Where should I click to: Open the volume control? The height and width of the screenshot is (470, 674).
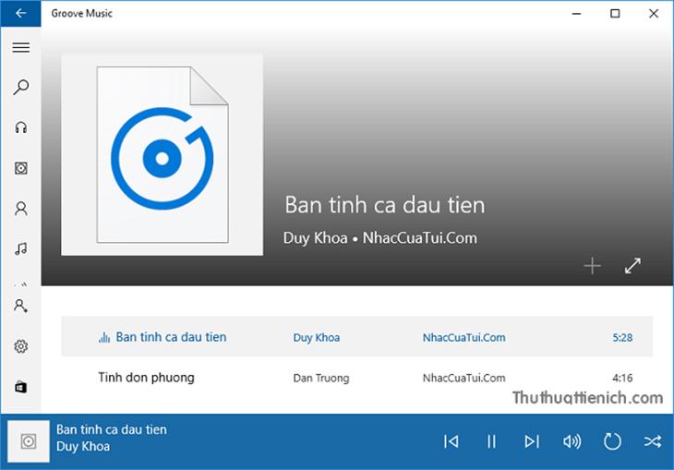(572, 441)
